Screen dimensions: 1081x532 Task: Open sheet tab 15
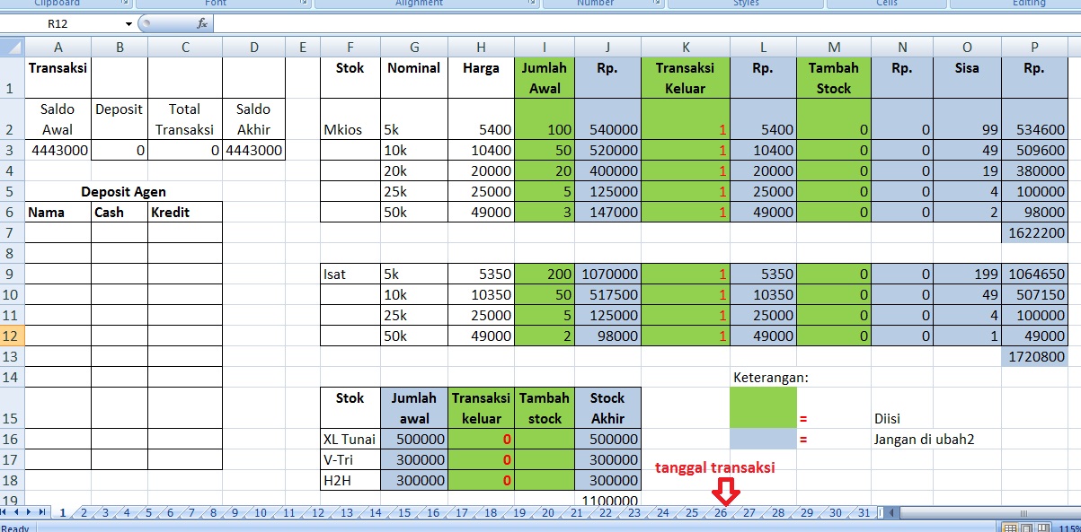[403, 512]
